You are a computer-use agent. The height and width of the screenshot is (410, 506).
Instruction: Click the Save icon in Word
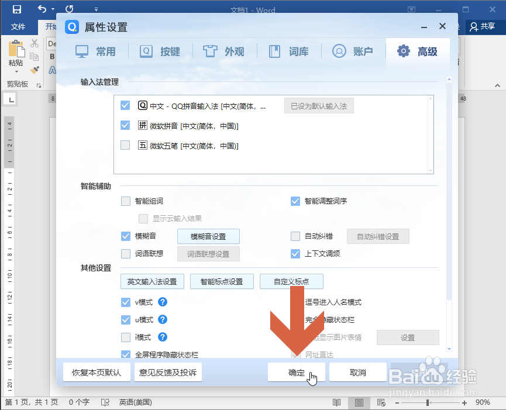click(17, 9)
